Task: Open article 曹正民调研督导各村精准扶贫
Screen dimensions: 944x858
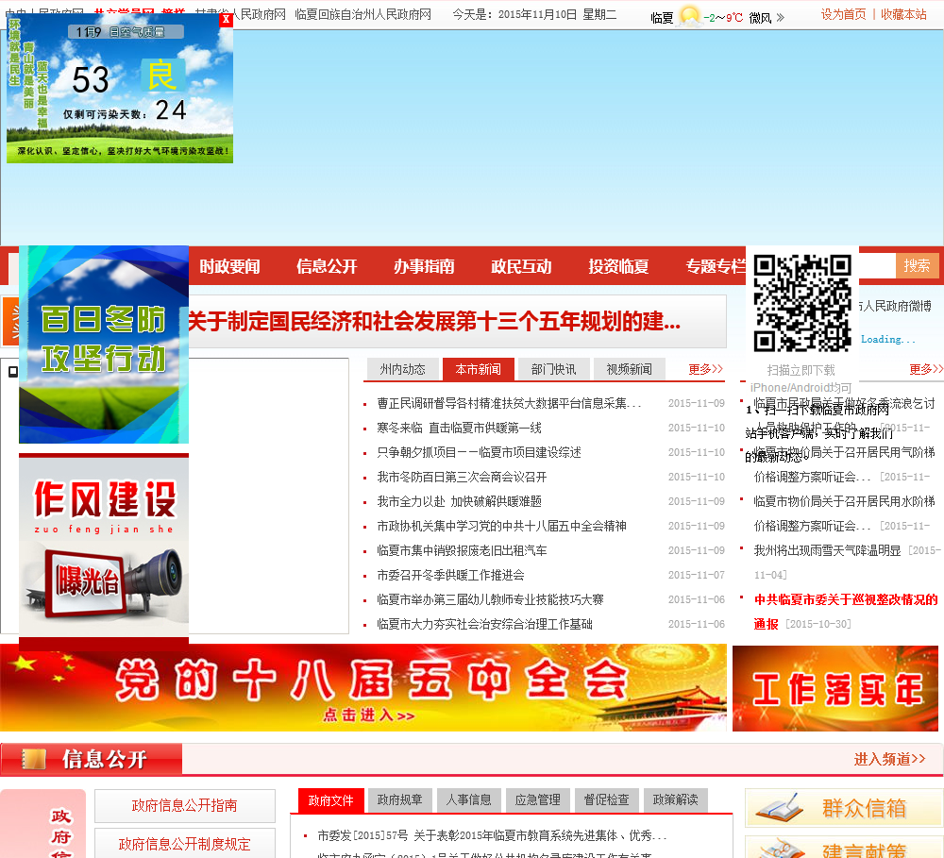Action: pyautogui.click(x=509, y=403)
